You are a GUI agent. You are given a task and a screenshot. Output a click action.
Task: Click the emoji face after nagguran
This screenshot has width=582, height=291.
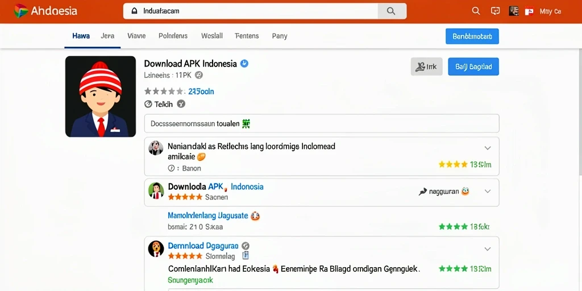[465, 192]
